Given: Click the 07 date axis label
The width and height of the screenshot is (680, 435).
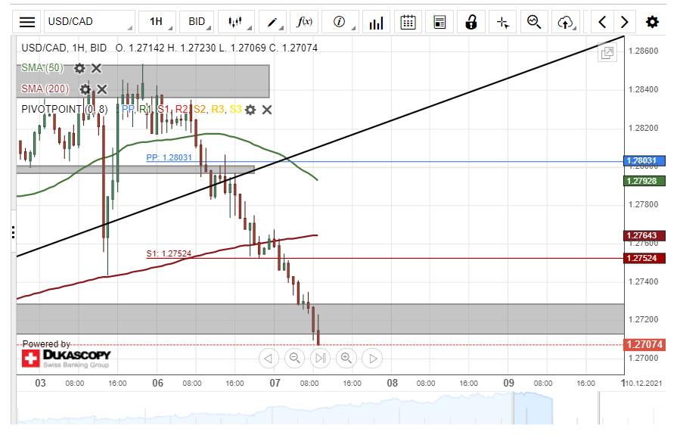Looking at the screenshot, I should [275, 384].
